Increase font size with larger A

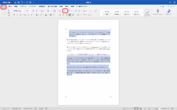[33, 11]
